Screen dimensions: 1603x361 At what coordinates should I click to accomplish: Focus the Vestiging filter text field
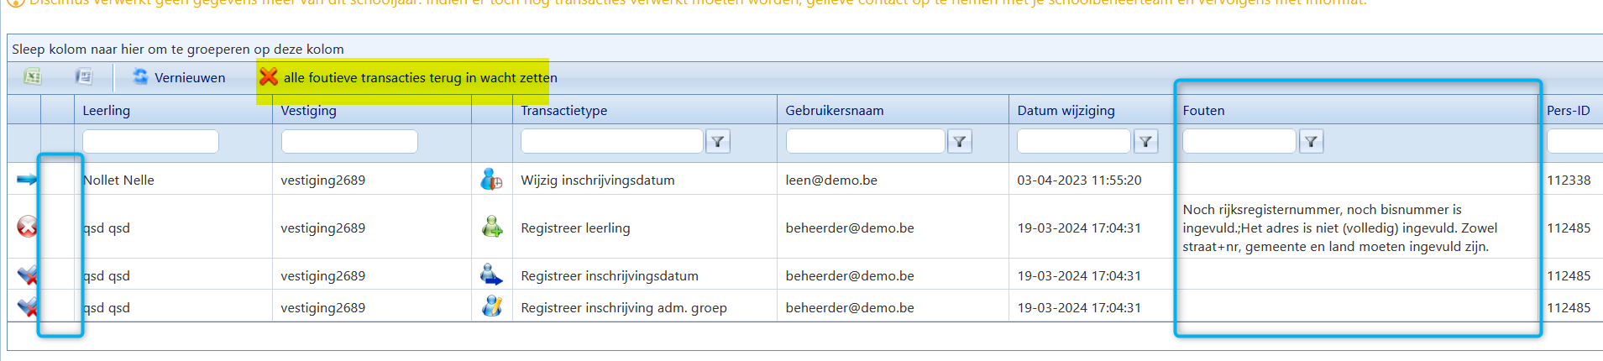pos(349,142)
